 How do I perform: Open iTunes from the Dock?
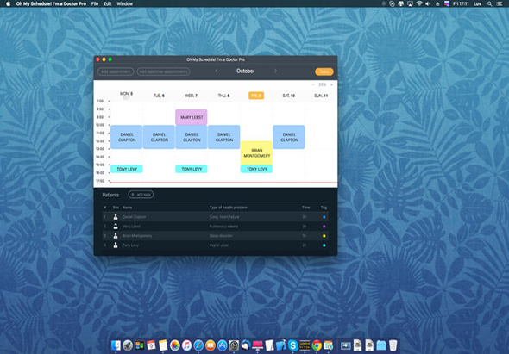coord(186,345)
